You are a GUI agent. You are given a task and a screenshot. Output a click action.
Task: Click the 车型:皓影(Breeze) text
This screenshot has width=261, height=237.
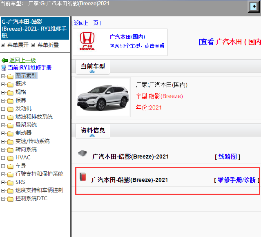coord(159,96)
